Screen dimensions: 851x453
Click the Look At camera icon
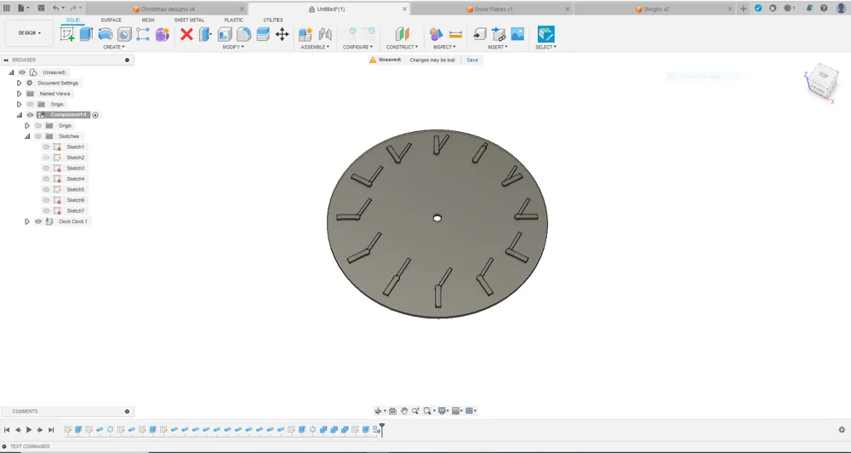pyautogui.click(x=392, y=411)
